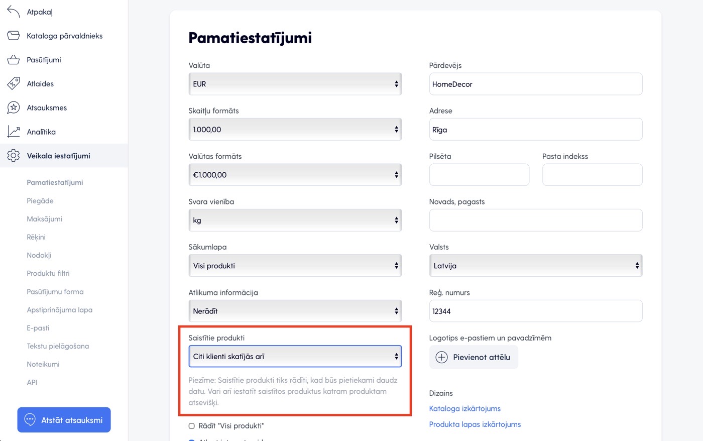Expand the Svara vienība kg dropdown
This screenshot has width=703, height=441.
coord(295,220)
